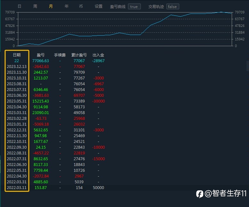Select the 2022.05.31 date row

(17, 170)
